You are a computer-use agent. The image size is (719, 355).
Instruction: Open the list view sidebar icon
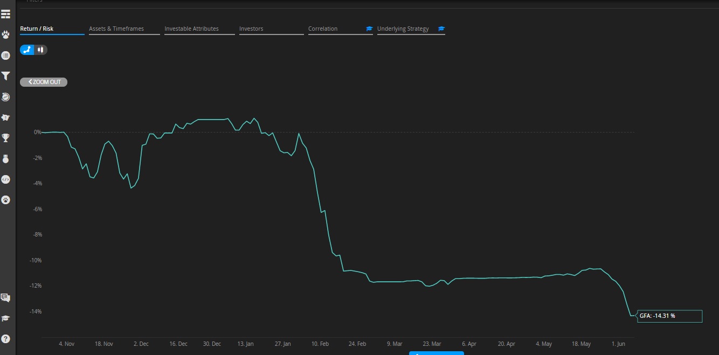(x=6, y=55)
